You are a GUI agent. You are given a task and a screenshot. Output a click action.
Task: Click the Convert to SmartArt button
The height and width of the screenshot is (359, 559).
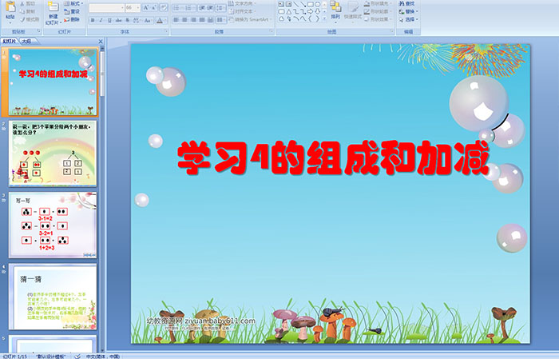(252, 20)
